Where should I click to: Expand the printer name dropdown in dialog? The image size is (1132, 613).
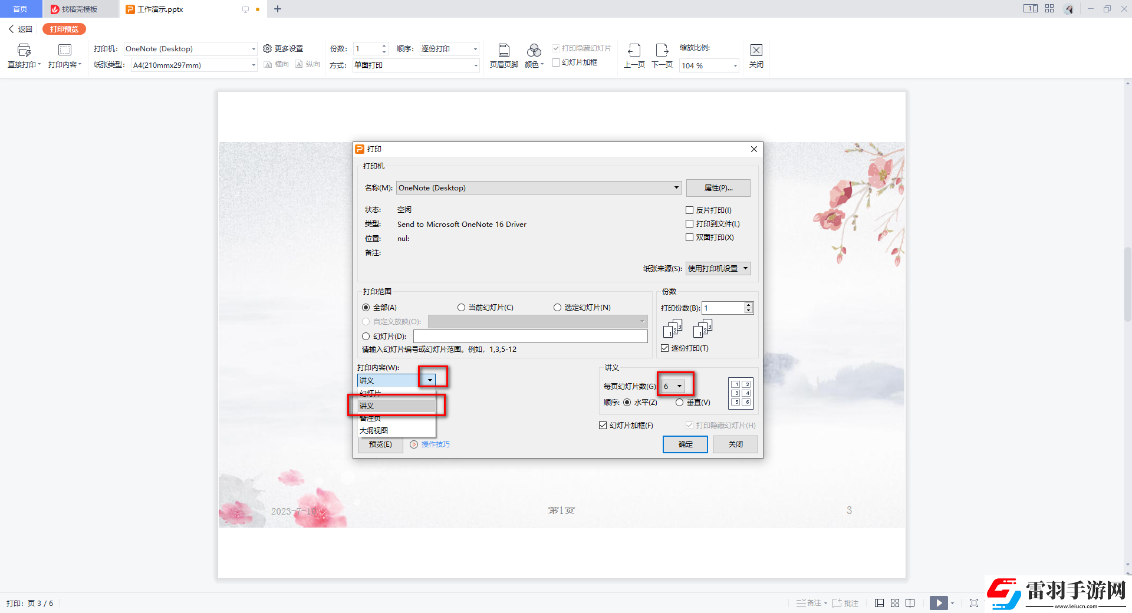tap(676, 188)
